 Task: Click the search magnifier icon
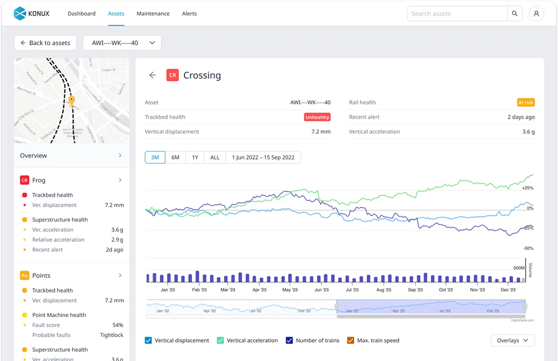515,13
